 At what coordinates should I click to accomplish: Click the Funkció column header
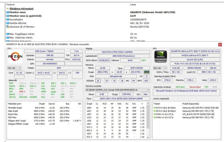(x=10, y=4)
